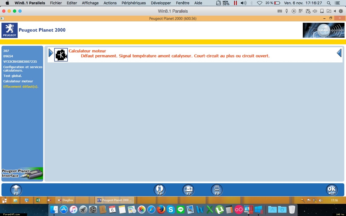Viewport: 346px width, 216px height.
Task: Click the Peugeot logo
Action: (x=9, y=30)
